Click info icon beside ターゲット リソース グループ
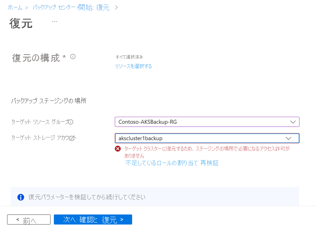Image resolution: width=316 pixels, height=228 pixels. point(71,122)
